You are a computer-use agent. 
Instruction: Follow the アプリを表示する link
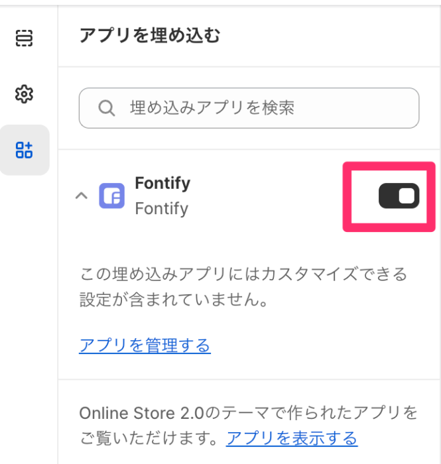[x=292, y=438]
